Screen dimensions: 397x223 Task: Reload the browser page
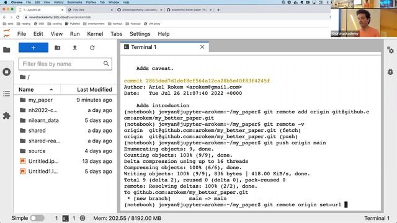tap(18, 17)
